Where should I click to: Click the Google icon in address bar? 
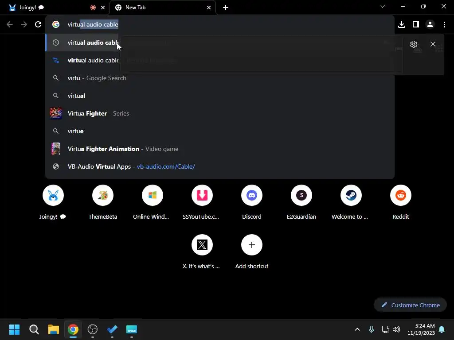(56, 25)
